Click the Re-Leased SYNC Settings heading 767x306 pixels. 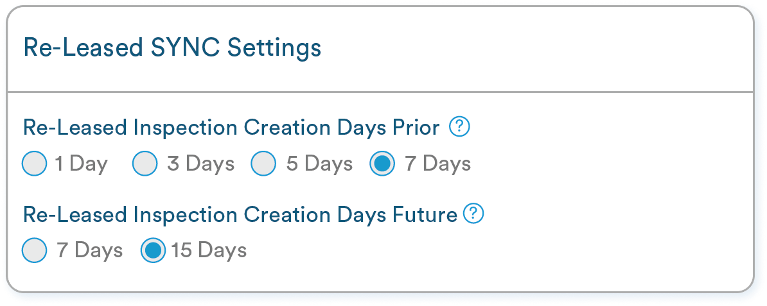[x=172, y=48]
